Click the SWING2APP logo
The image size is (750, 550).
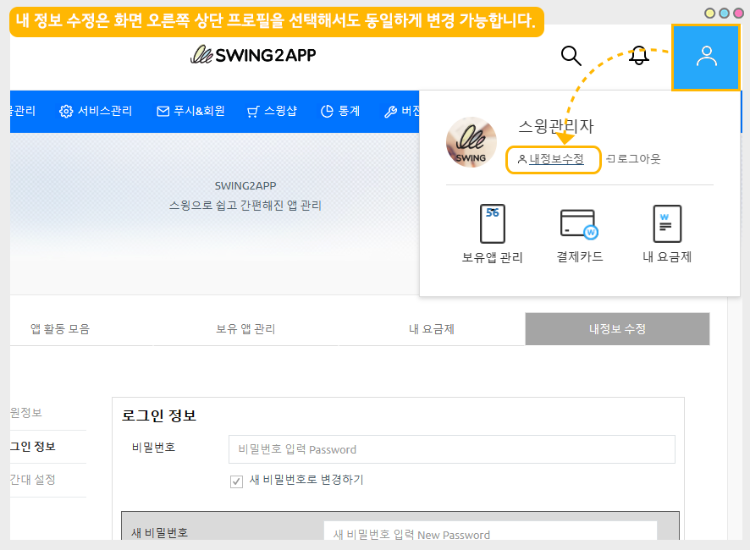253,56
